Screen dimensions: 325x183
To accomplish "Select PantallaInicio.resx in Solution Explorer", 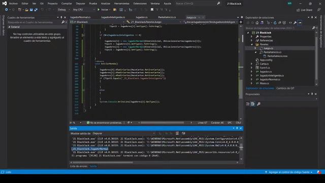I will 277,56.
